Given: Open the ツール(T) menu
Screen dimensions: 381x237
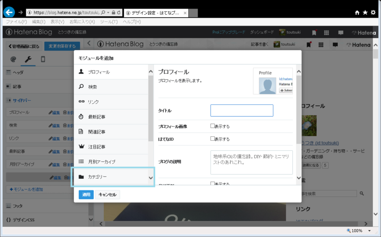Looking at the screenshot, I should (x=109, y=21).
